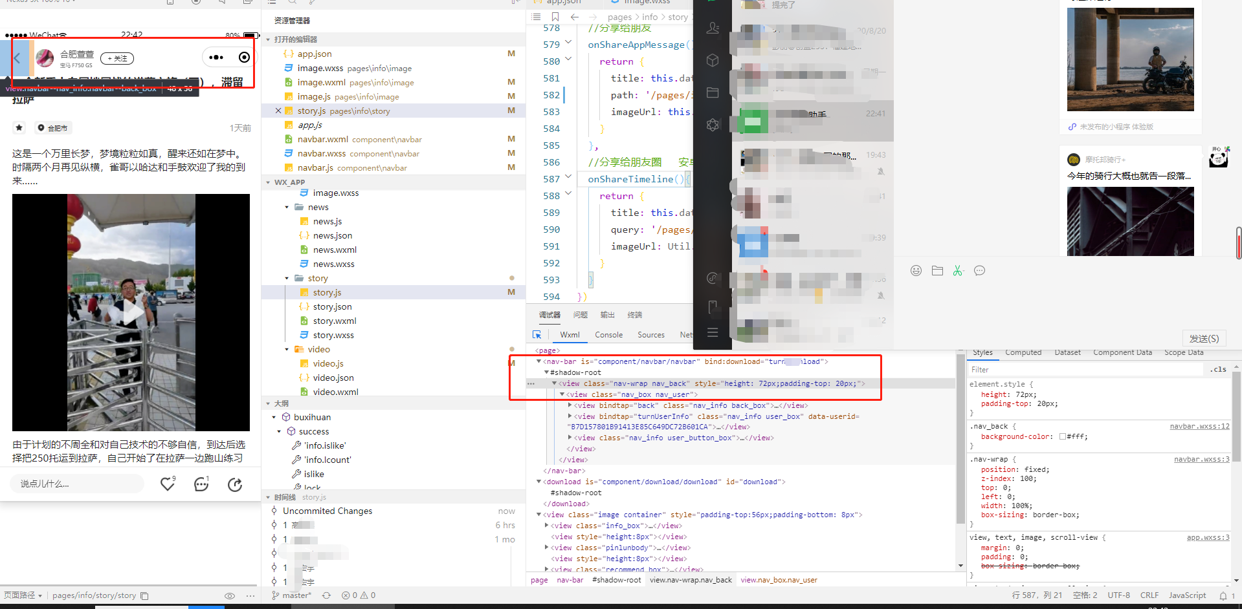Switch to the Computed styles tab
The height and width of the screenshot is (609, 1242).
(x=1023, y=352)
